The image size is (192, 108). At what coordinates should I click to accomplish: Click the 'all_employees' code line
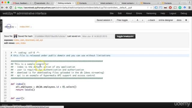click(46, 87)
